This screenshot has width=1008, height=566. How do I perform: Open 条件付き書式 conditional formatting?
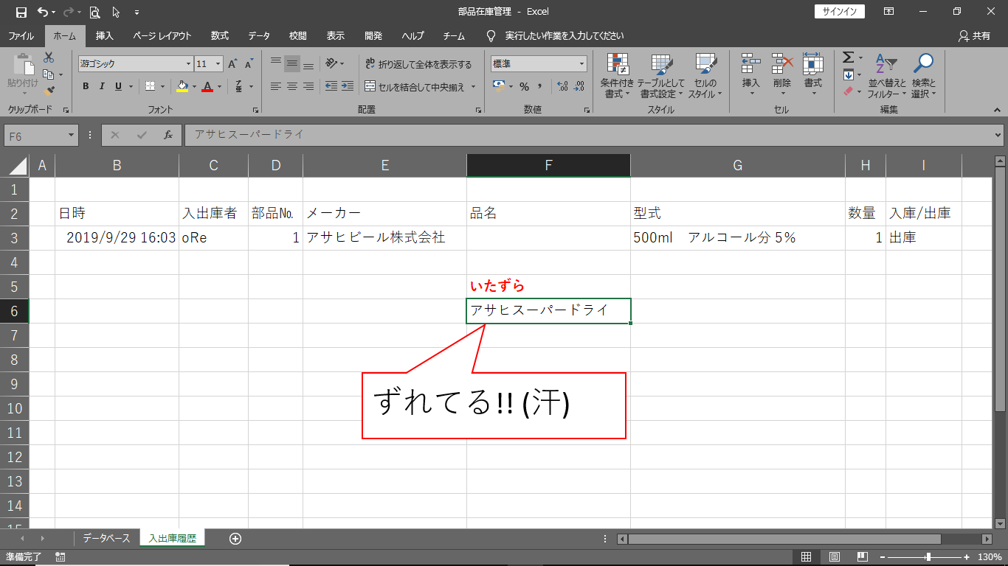[617, 76]
